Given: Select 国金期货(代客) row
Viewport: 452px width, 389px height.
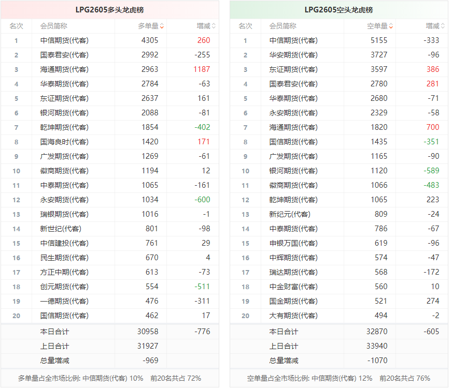Looking at the screenshot, I should click(339, 301).
